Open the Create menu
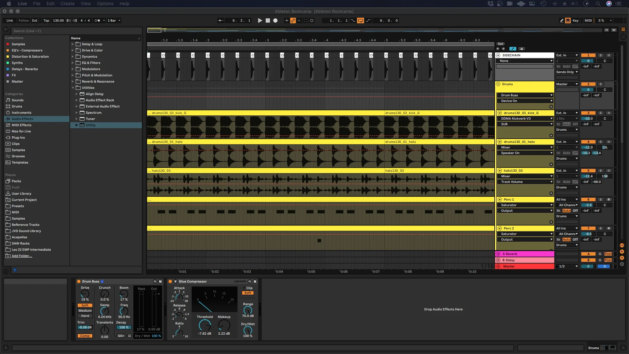Image resolution: width=629 pixels, height=354 pixels. click(x=67, y=4)
